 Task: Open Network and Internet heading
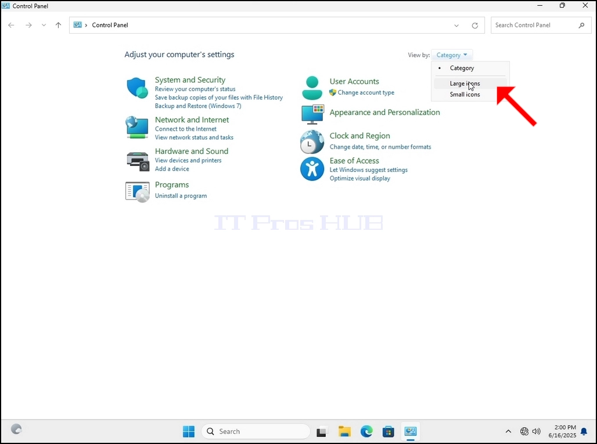(192, 120)
